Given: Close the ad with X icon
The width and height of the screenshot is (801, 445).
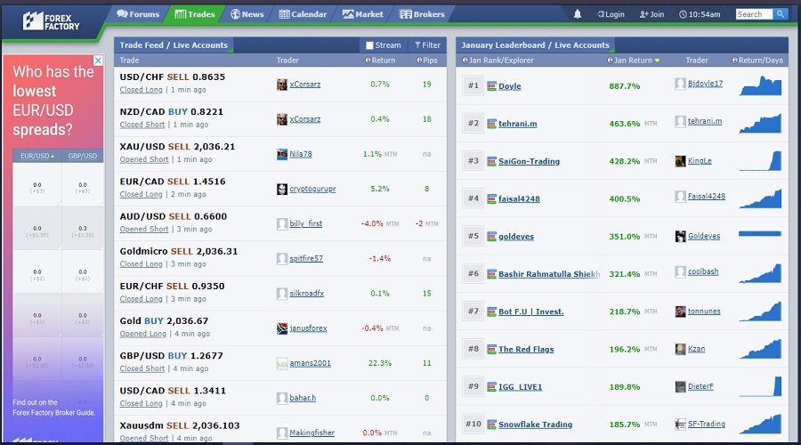Looking at the screenshot, I should point(98,61).
